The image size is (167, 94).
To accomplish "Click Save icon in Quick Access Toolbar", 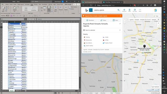I will tap(11, 16).
